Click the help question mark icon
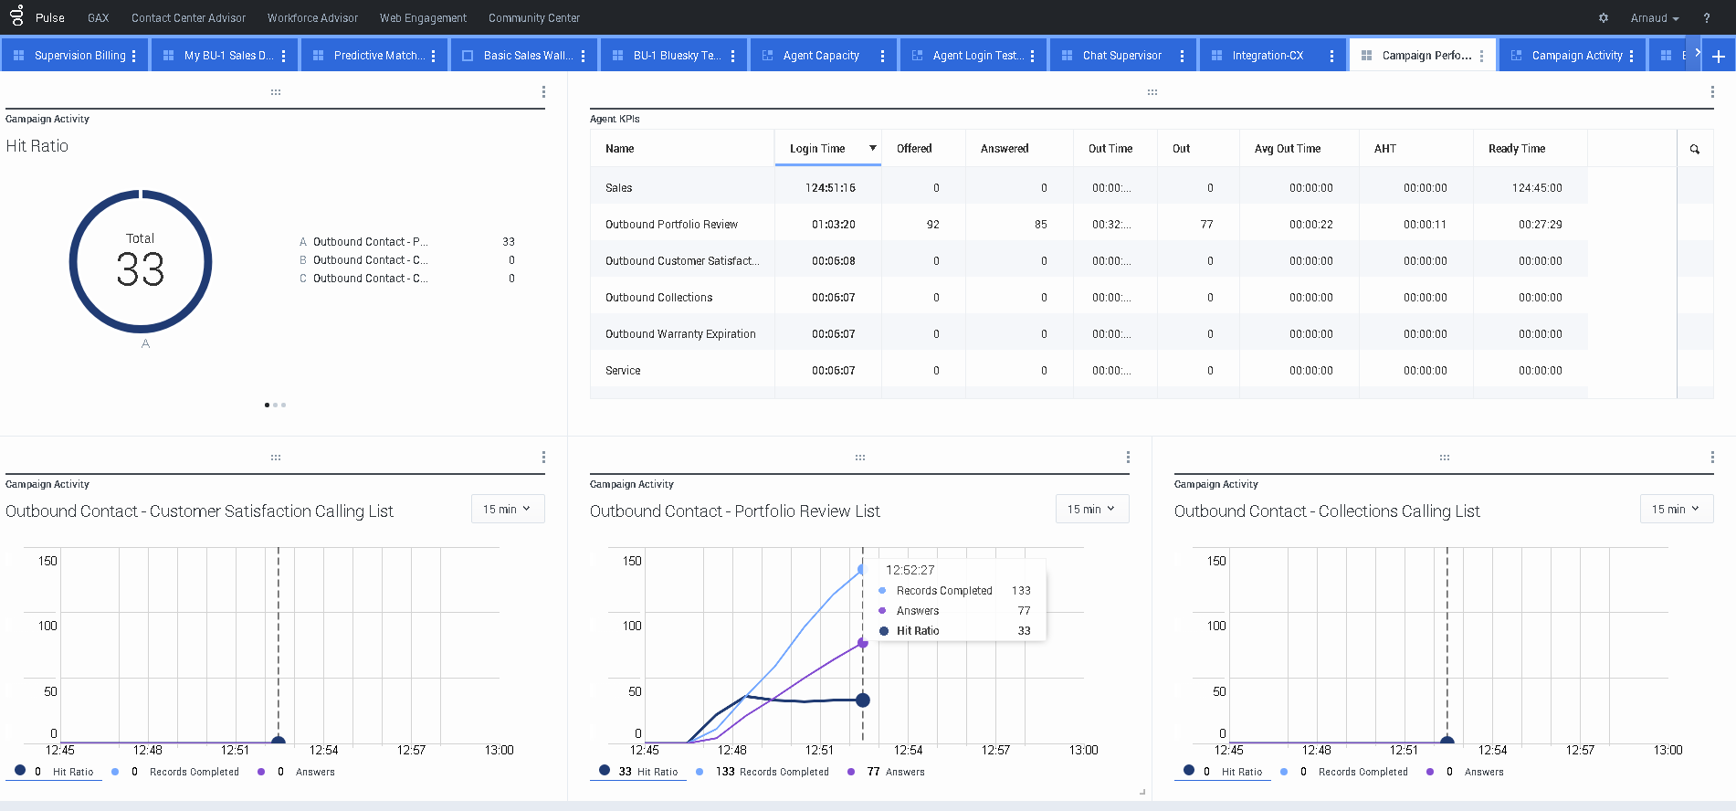Screen dimensions: 1736x811 (1706, 18)
